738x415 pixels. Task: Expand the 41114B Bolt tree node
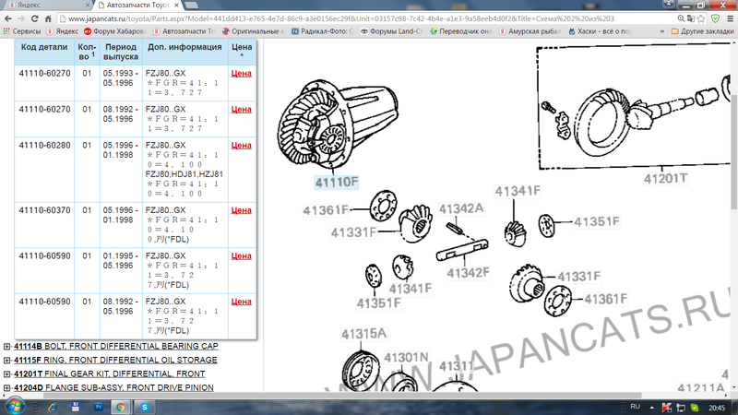tap(6, 347)
